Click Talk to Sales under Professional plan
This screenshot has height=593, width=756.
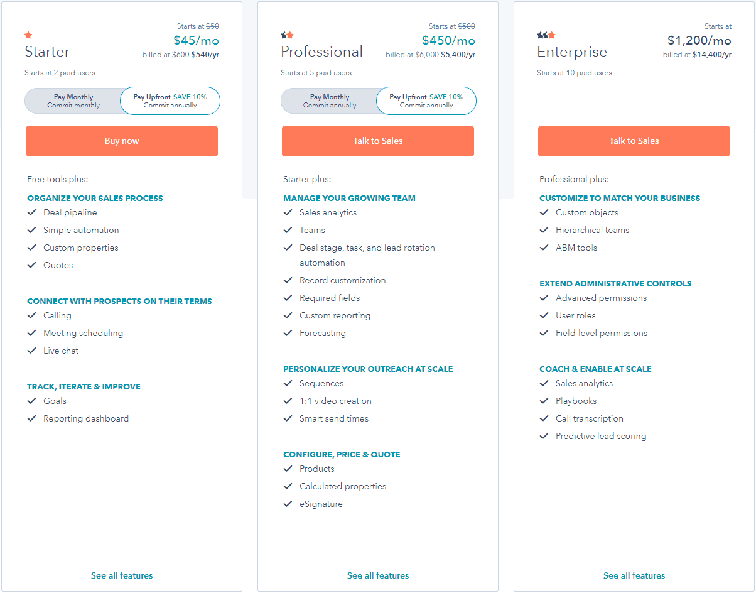(377, 141)
